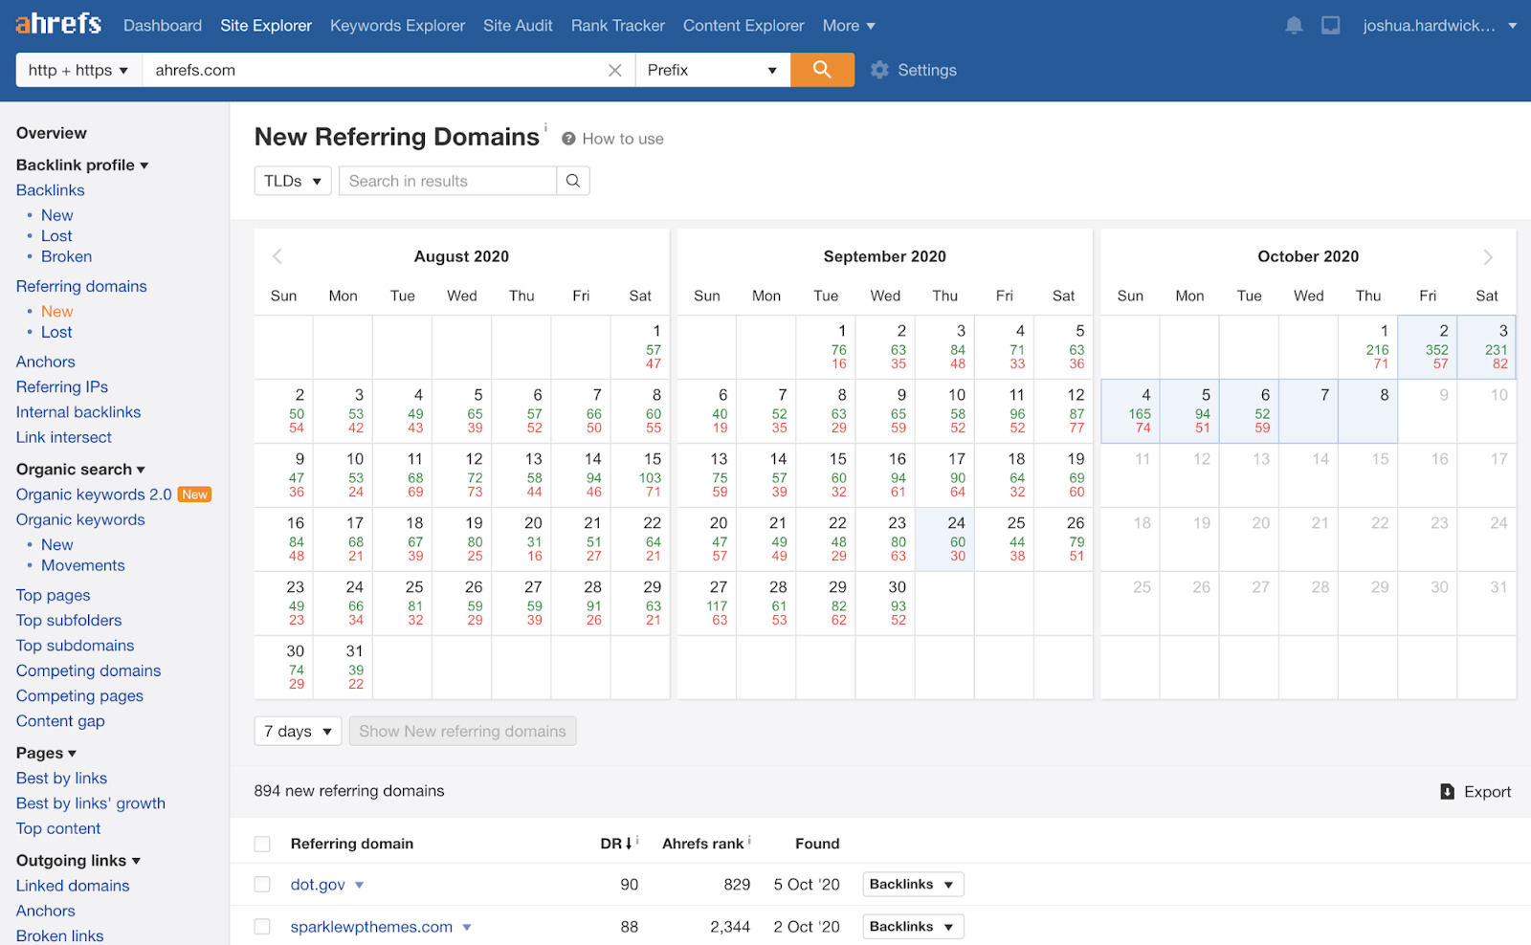Open Lost referring domains in sidebar
Screen dimensions: 1531x945
(56, 332)
